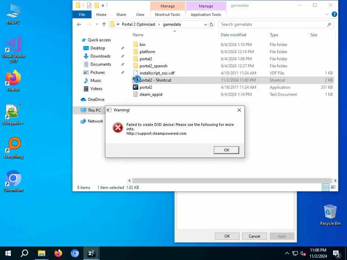Click the muted volume tray icon
The height and width of the screenshot is (260, 347).
click(303, 253)
